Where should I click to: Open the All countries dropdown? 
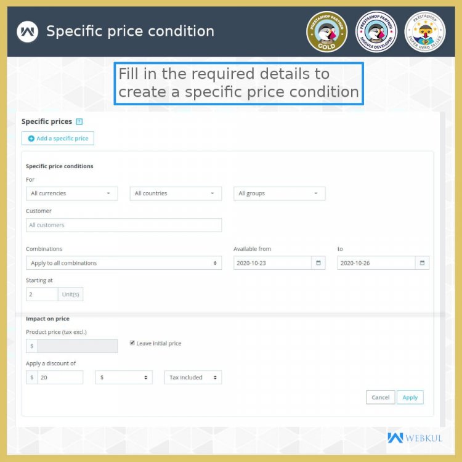click(176, 193)
